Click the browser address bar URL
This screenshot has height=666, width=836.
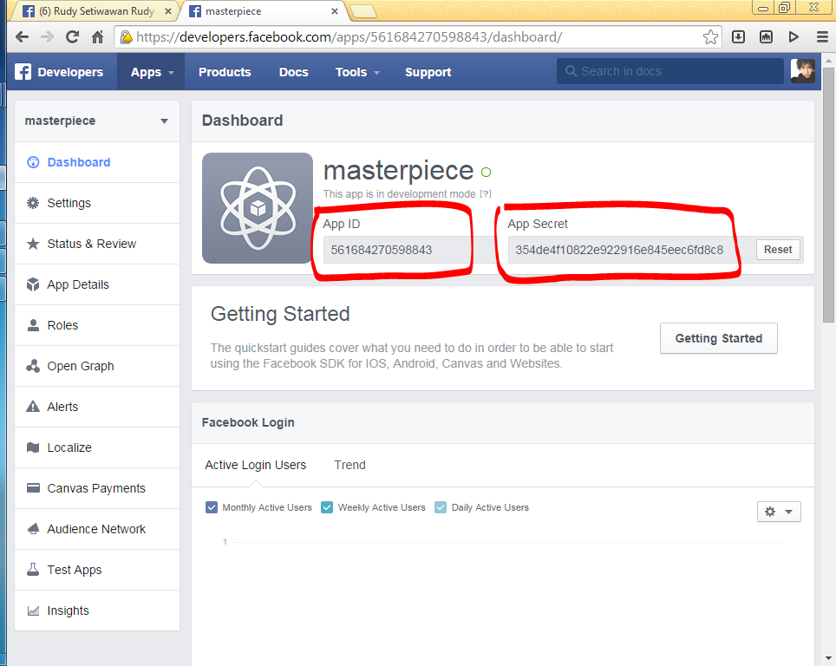click(349, 36)
